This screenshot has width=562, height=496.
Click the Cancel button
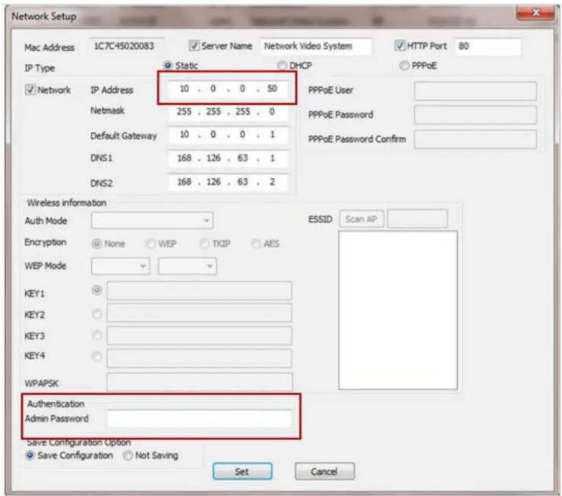tap(325, 472)
